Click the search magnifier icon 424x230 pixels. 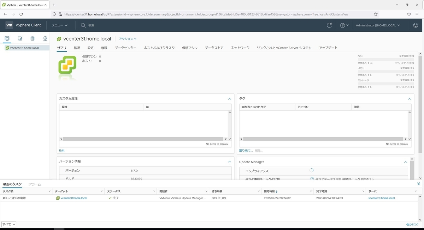click(x=83, y=25)
